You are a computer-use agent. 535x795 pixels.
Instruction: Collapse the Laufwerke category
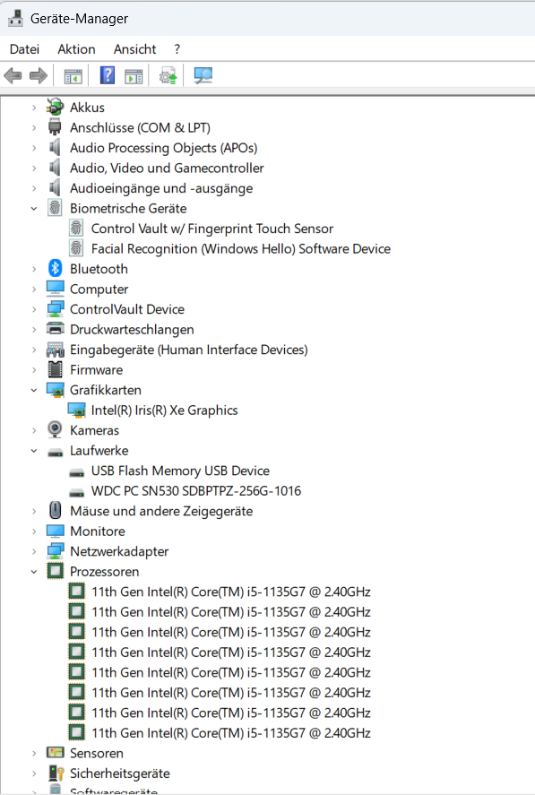[x=34, y=450]
